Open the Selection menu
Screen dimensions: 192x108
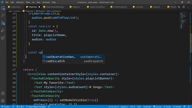click(x=20, y=2)
